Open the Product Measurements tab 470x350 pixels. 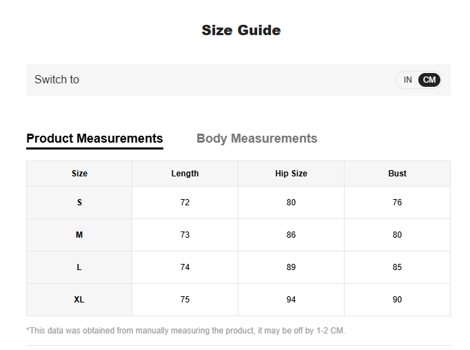pos(94,138)
